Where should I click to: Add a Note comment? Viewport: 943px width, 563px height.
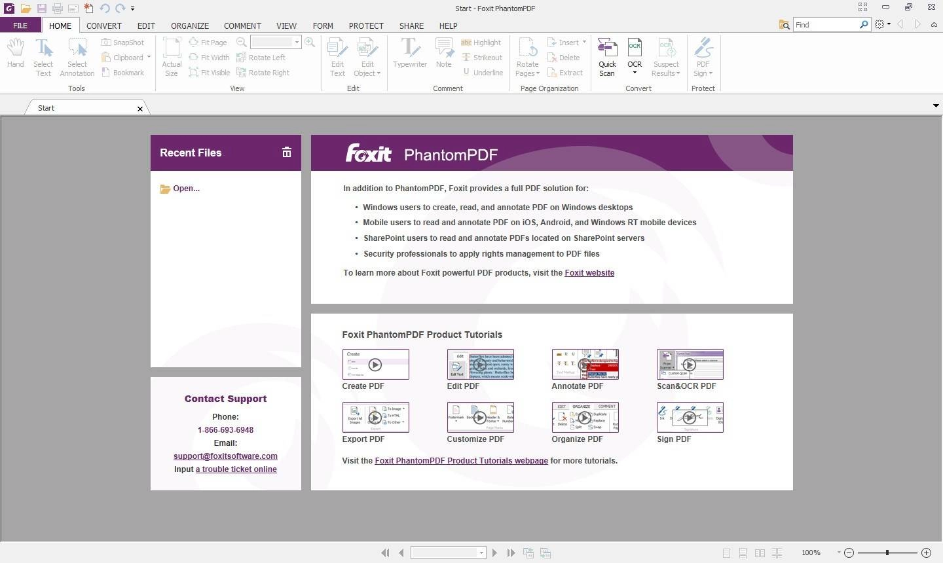444,53
